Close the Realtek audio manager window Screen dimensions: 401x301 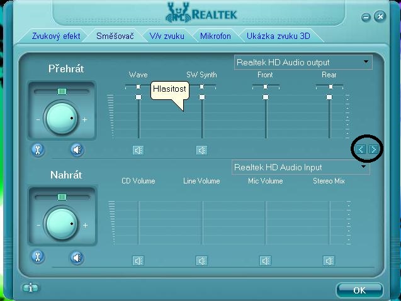380,16
